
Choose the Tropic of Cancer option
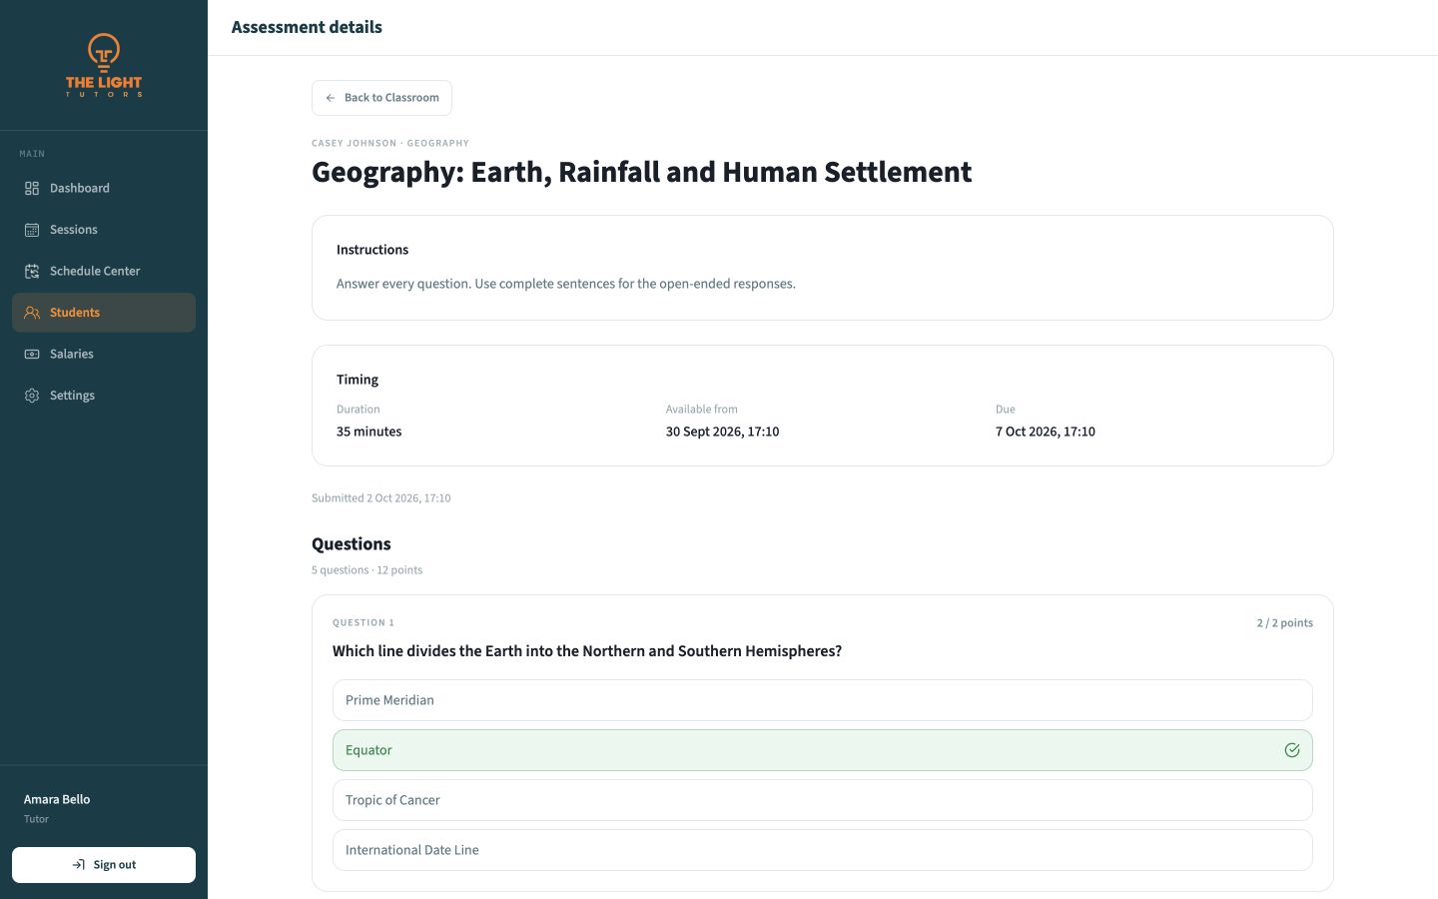point(823,800)
